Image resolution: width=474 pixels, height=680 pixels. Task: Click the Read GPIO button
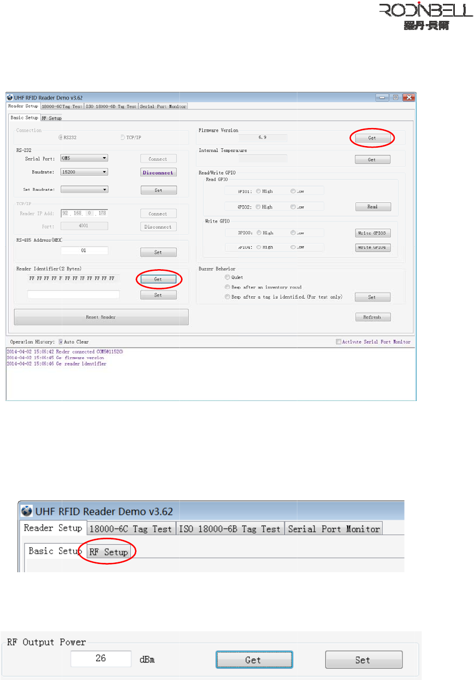372,207
